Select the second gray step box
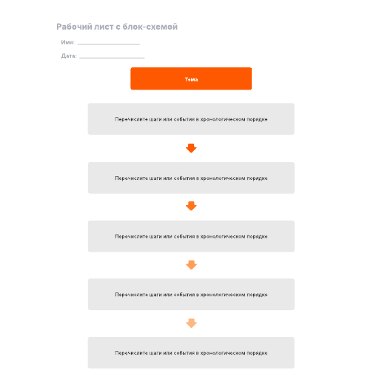 coord(191,178)
